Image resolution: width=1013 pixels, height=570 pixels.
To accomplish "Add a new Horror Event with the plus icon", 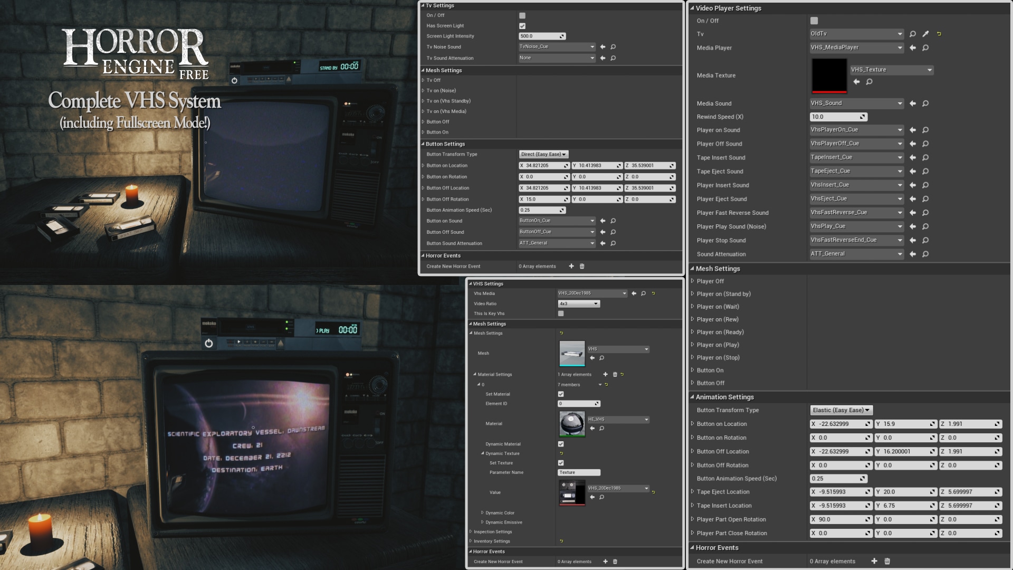I will coord(571,267).
